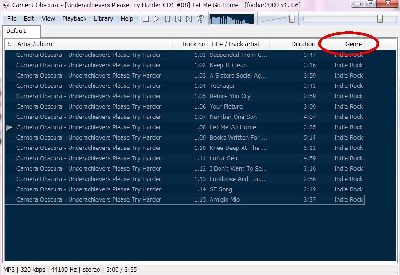Open the File menu

pyautogui.click(x=12, y=19)
